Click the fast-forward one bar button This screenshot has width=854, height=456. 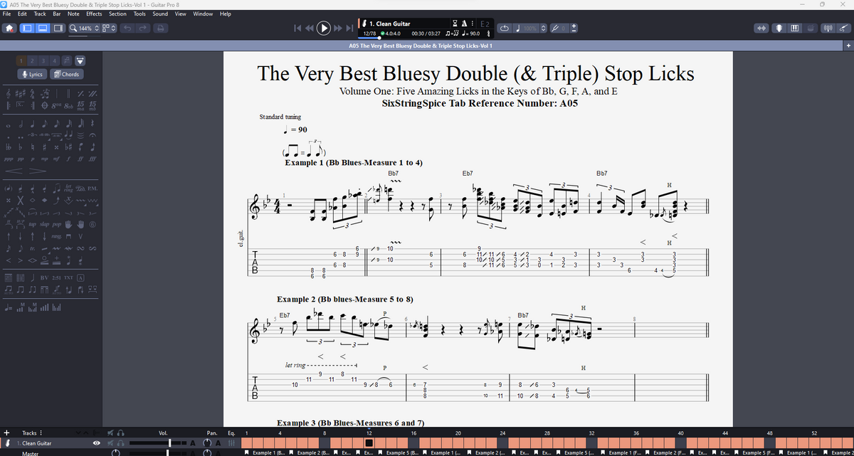[x=337, y=28]
